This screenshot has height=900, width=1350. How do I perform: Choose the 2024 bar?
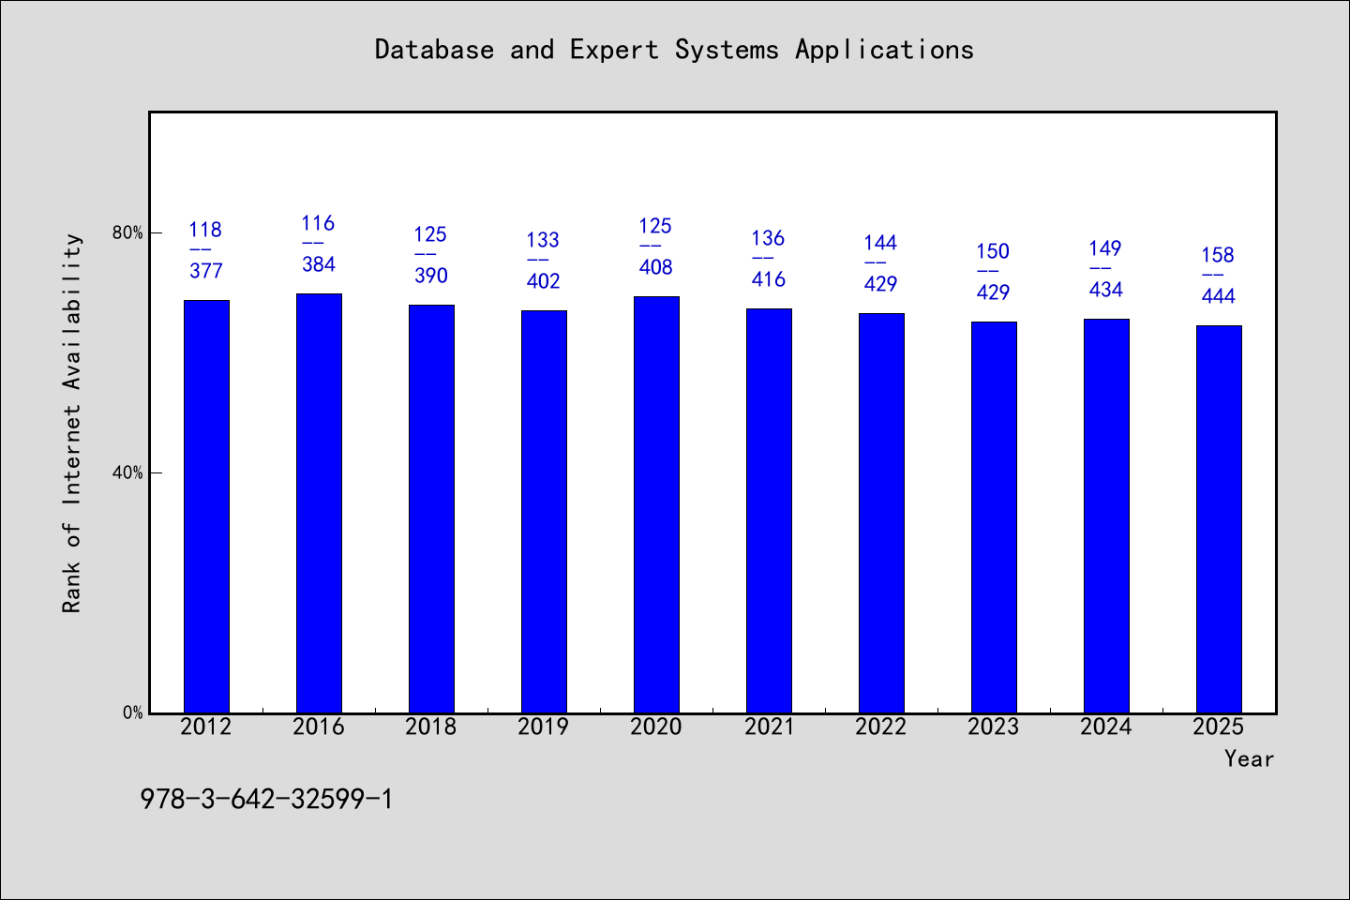click(x=1106, y=516)
